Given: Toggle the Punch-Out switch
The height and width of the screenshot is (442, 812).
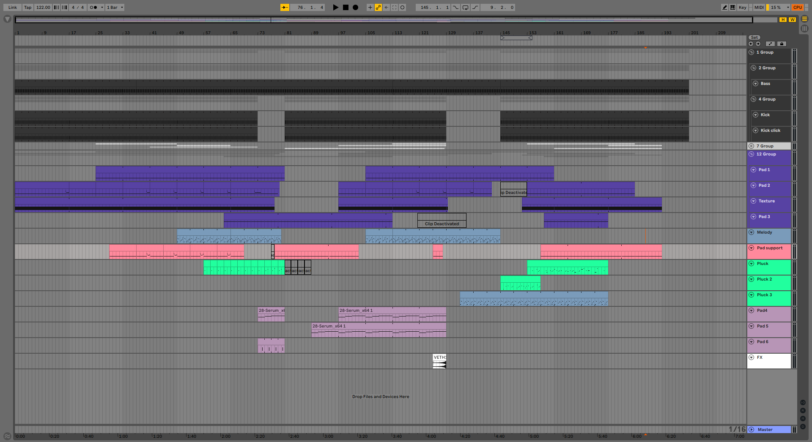Looking at the screenshot, I should pos(475,7).
